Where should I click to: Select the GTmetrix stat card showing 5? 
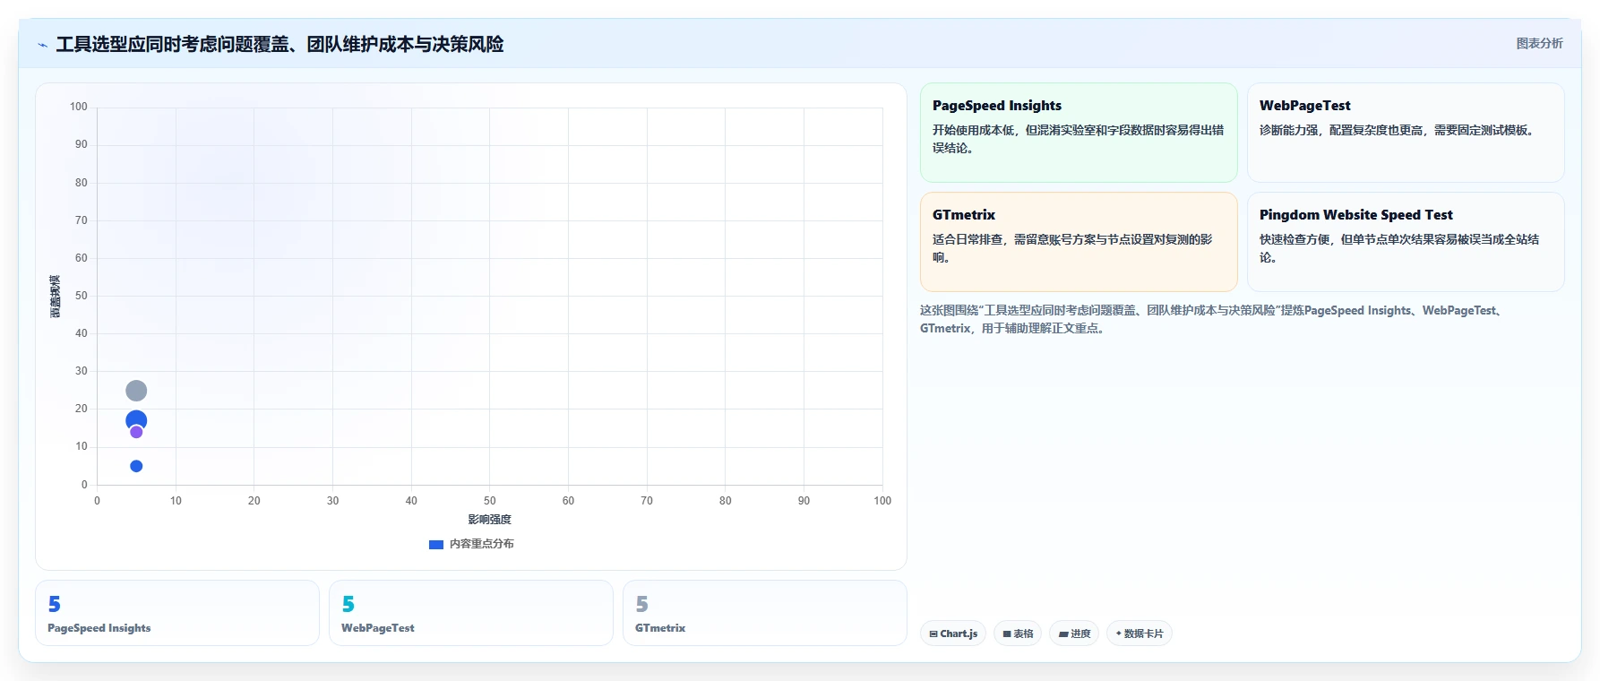tap(765, 613)
